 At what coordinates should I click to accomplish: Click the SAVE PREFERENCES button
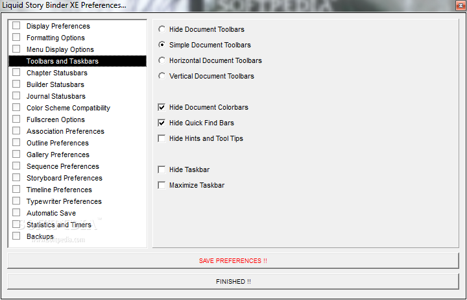pos(233,260)
